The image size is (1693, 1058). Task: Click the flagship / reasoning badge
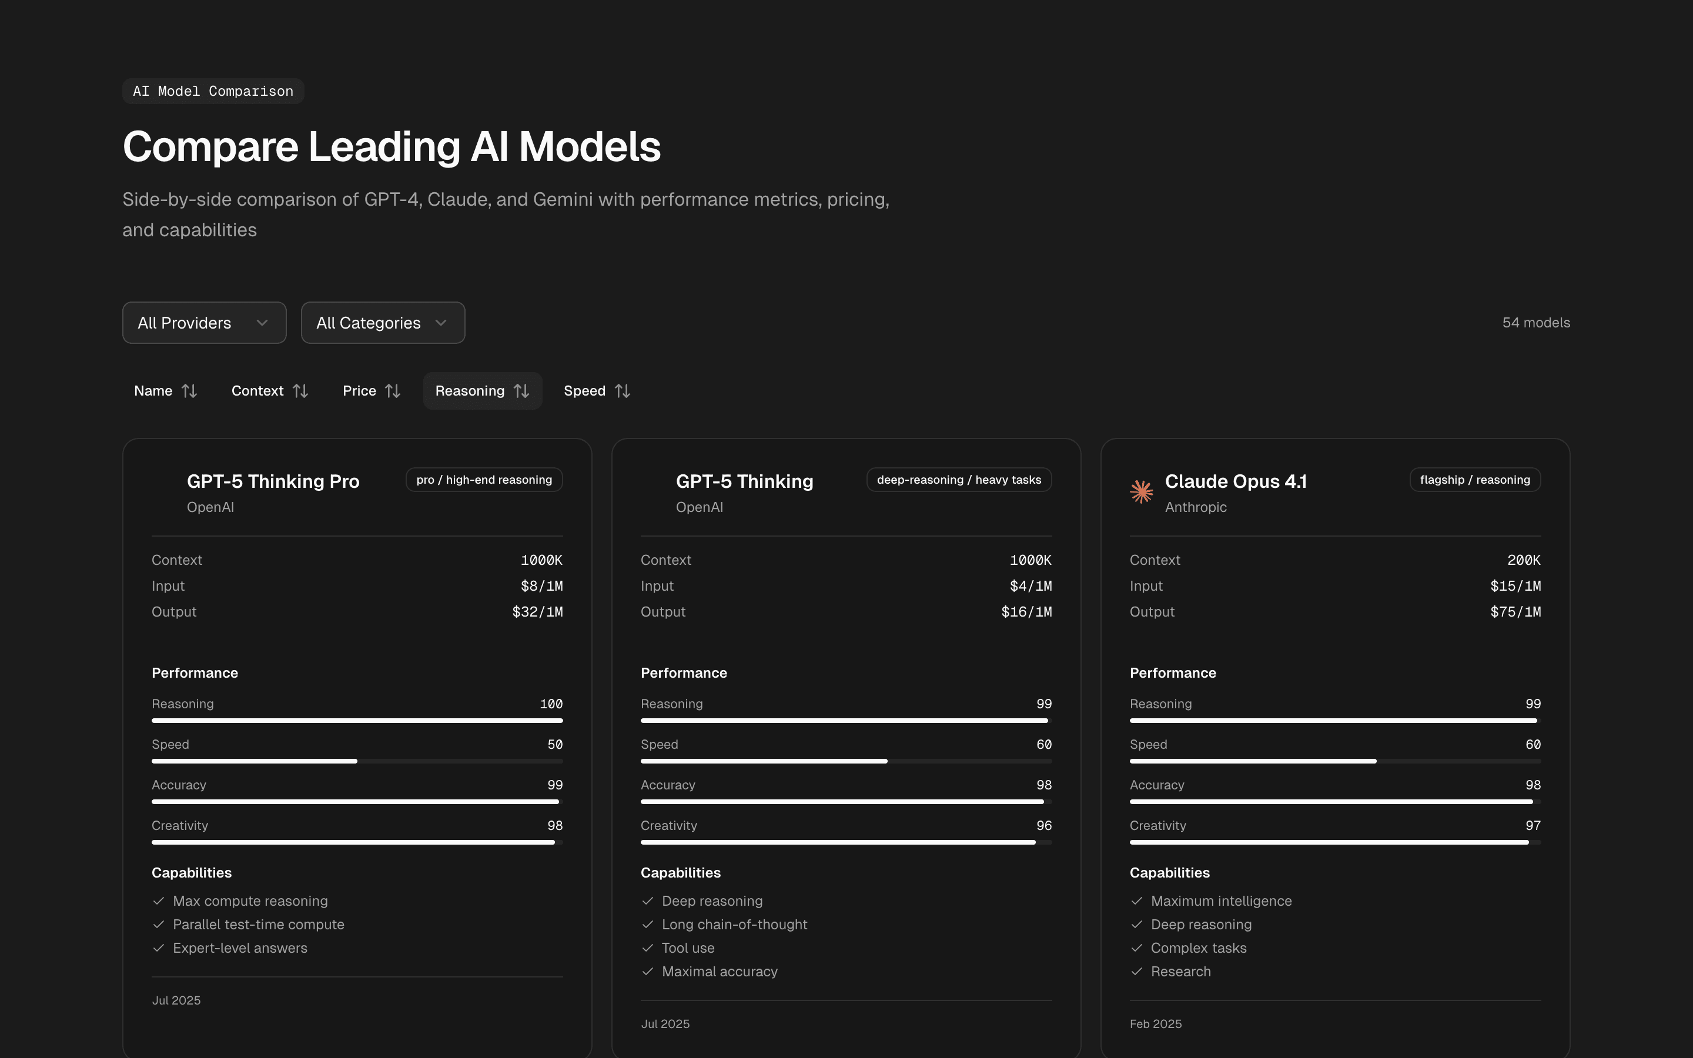pos(1475,480)
